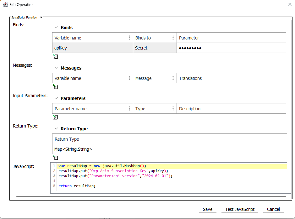Collapse the Parameters section
This screenshot has width=295, height=219.
pos(56,98)
